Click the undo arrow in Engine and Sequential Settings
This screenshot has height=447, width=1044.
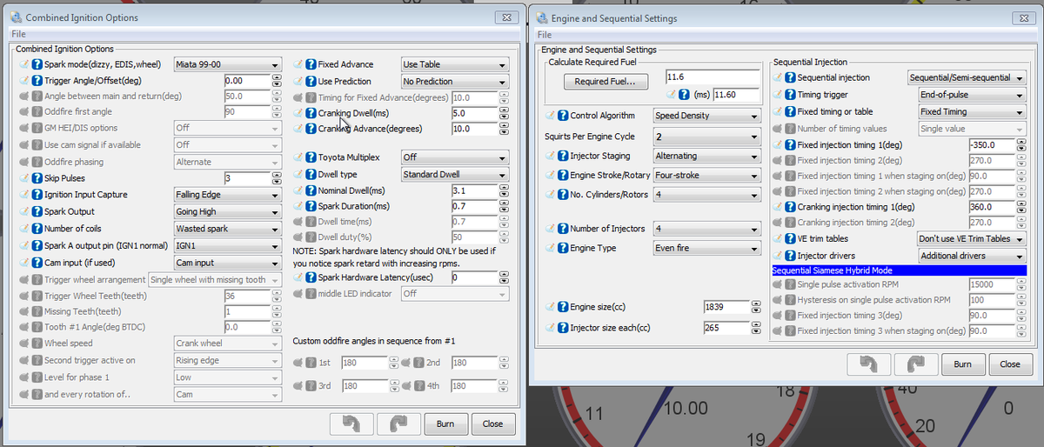868,364
